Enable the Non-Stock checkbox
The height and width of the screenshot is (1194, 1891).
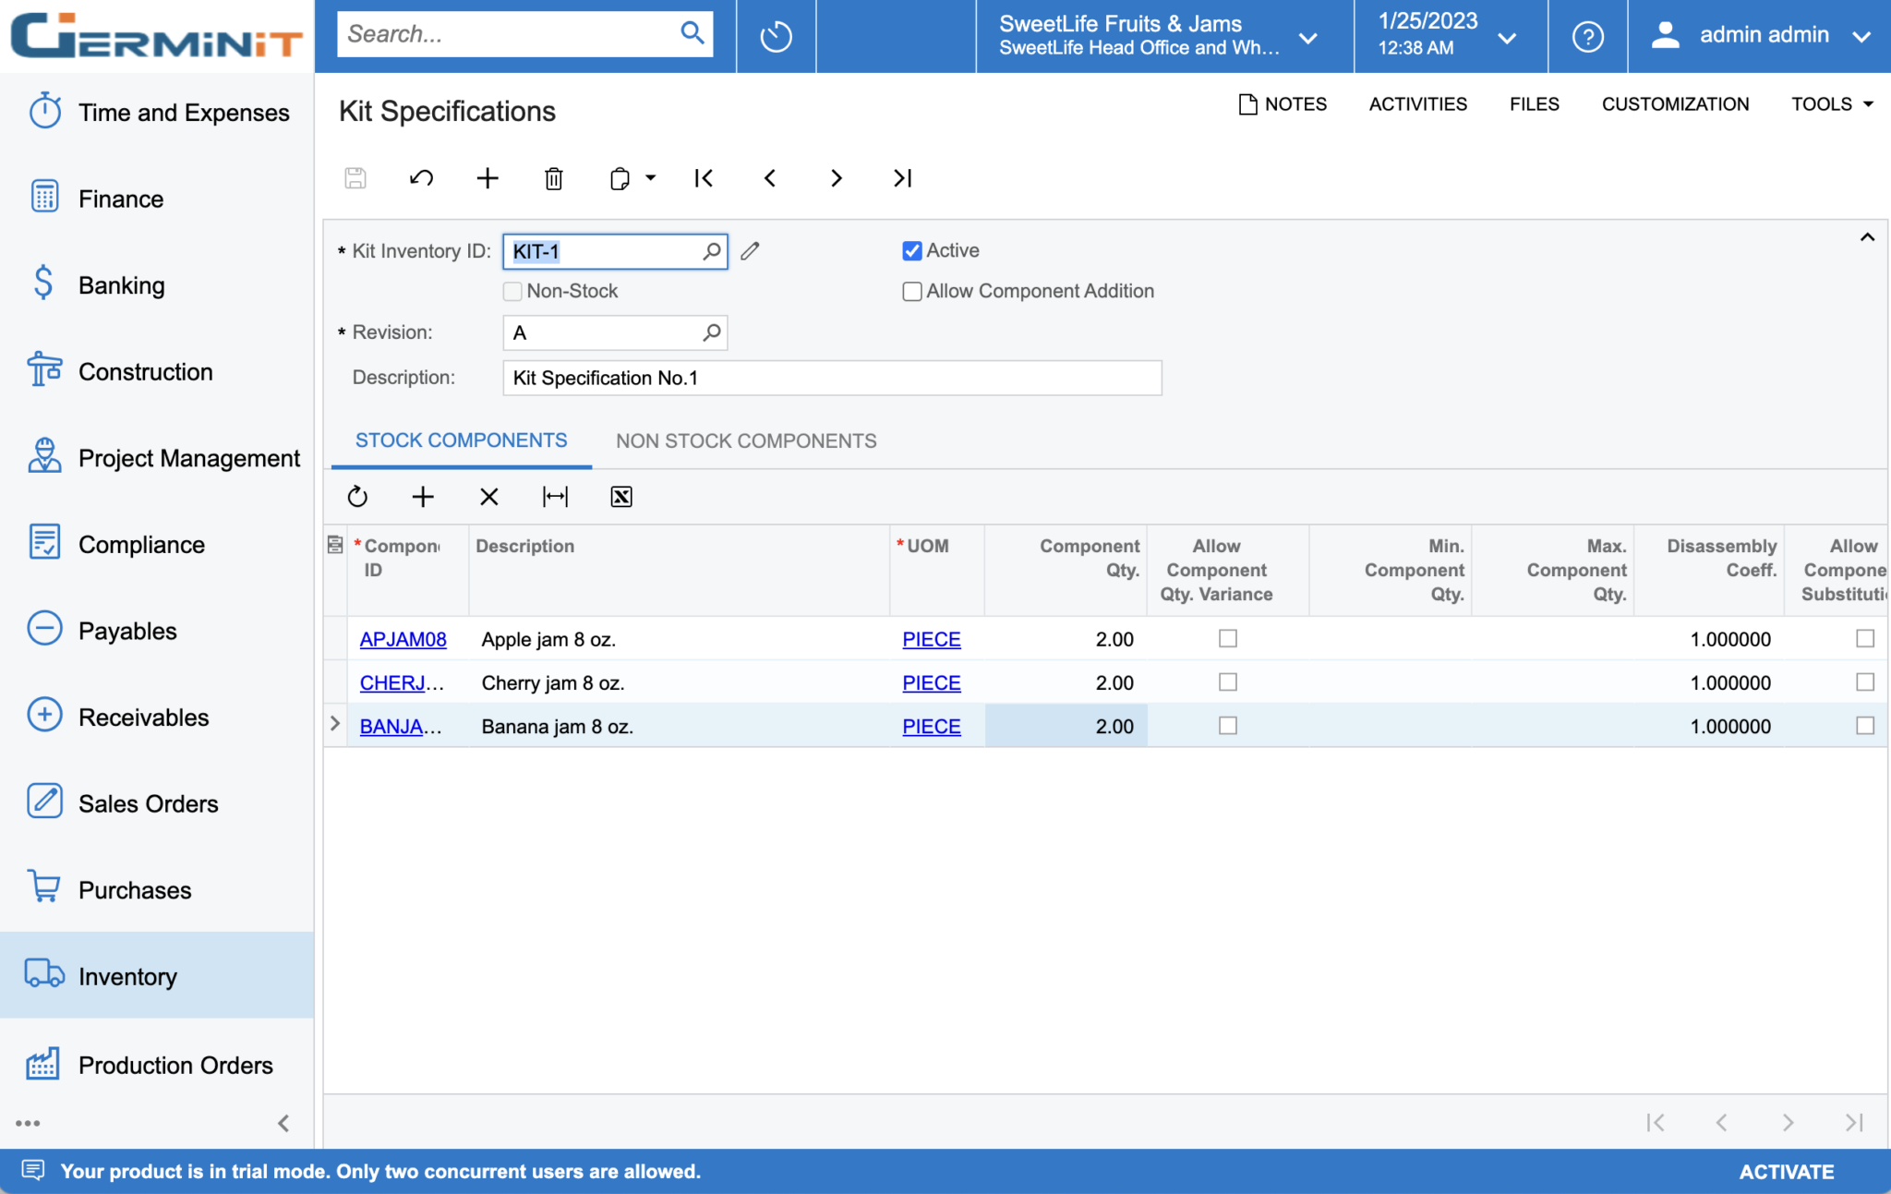pos(512,291)
